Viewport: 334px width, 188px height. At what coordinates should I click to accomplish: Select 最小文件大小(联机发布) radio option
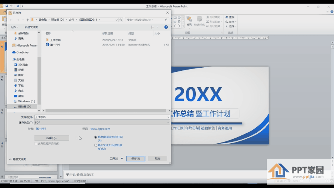coord(96,146)
